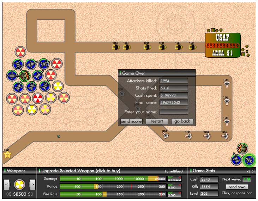This screenshot has width=258, height=201.
Task: Focus the Enter your name field
Action: click(174, 112)
